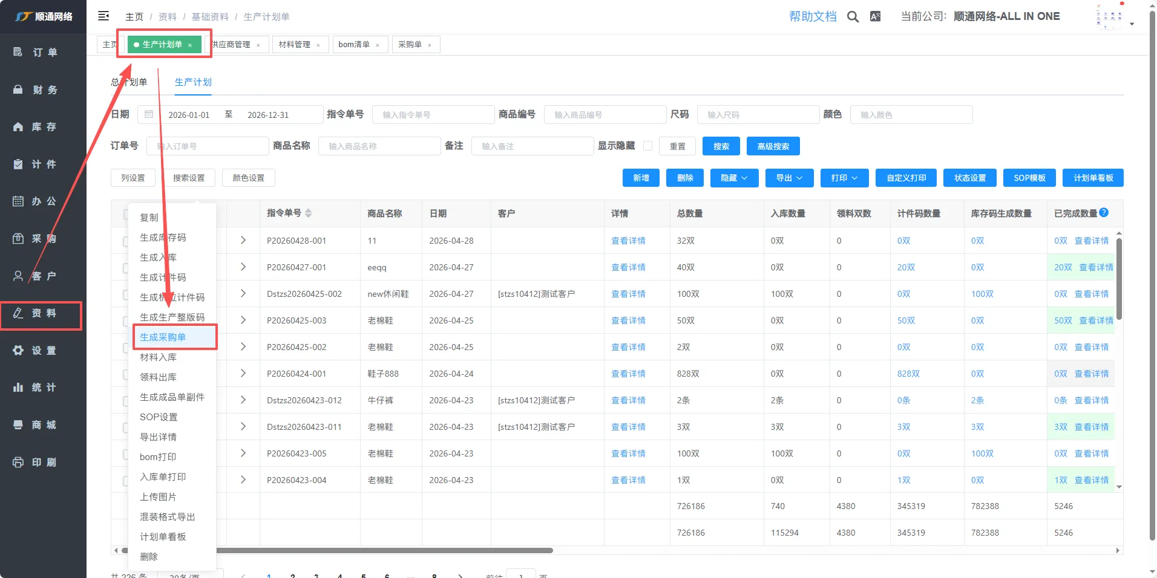This screenshot has height=578, width=1157.
Task: Open the 打印 dropdown button
Action: click(x=844, y=178)
